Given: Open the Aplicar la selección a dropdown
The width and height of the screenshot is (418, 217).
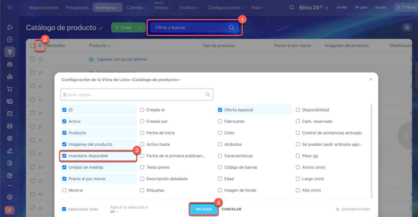Looking at the screenshot, I should 114,211.
